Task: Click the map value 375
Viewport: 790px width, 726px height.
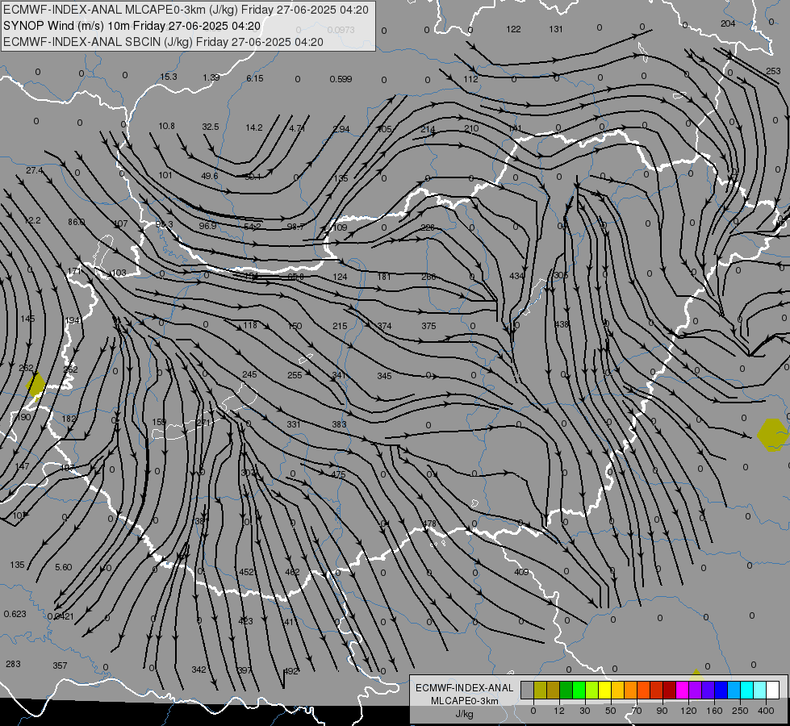Action: pyautogui.click(x=428, y=326)
